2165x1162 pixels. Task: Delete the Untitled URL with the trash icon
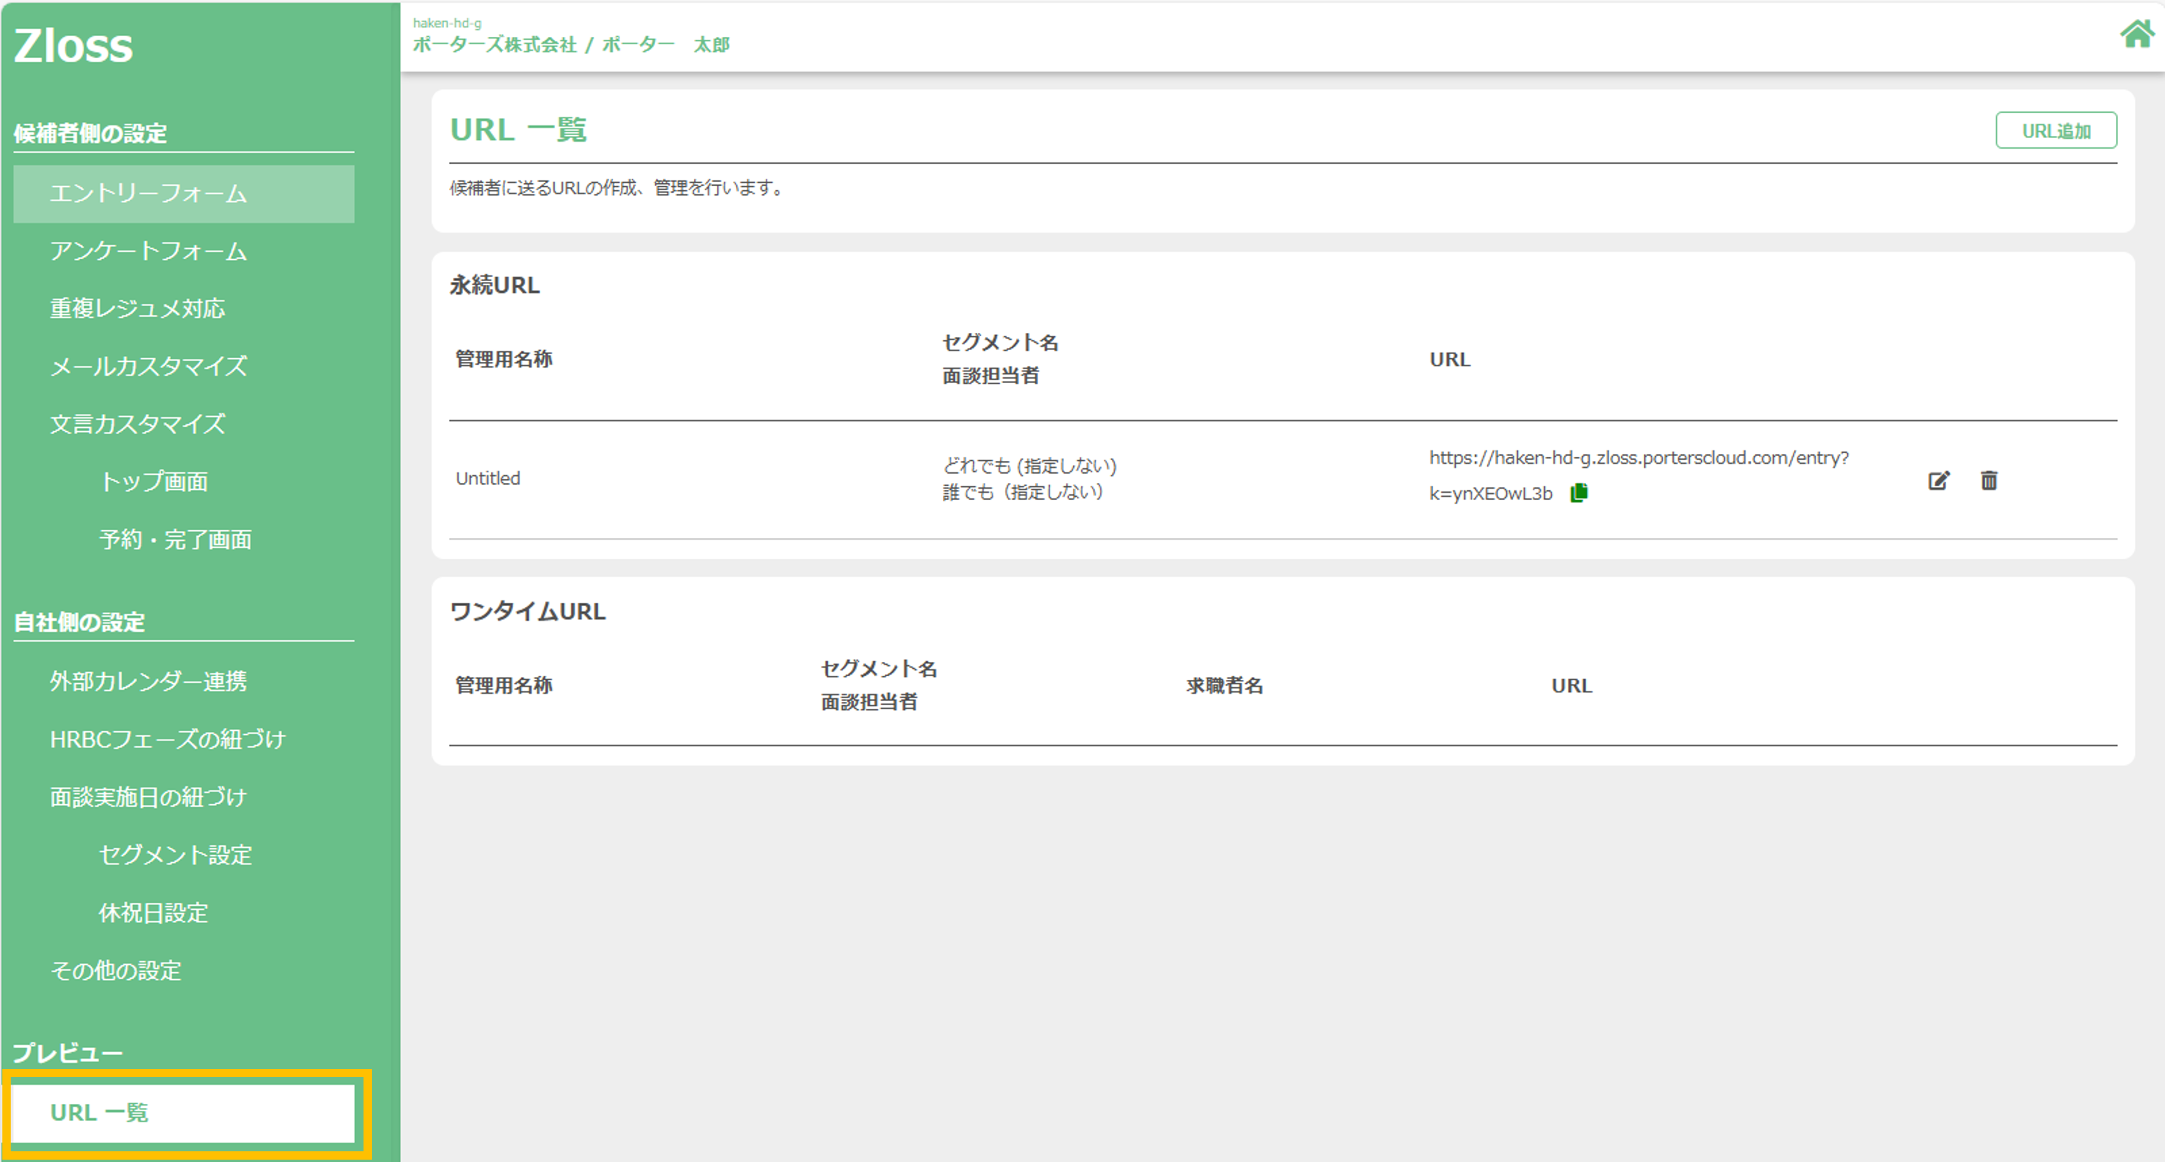(1988, 480)
